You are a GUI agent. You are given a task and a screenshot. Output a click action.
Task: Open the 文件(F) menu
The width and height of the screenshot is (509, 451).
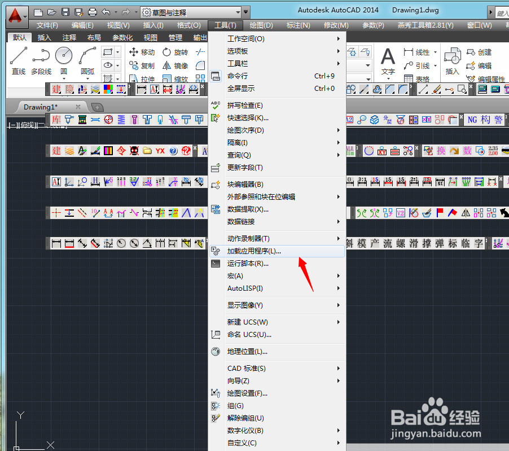pos(47,25)
